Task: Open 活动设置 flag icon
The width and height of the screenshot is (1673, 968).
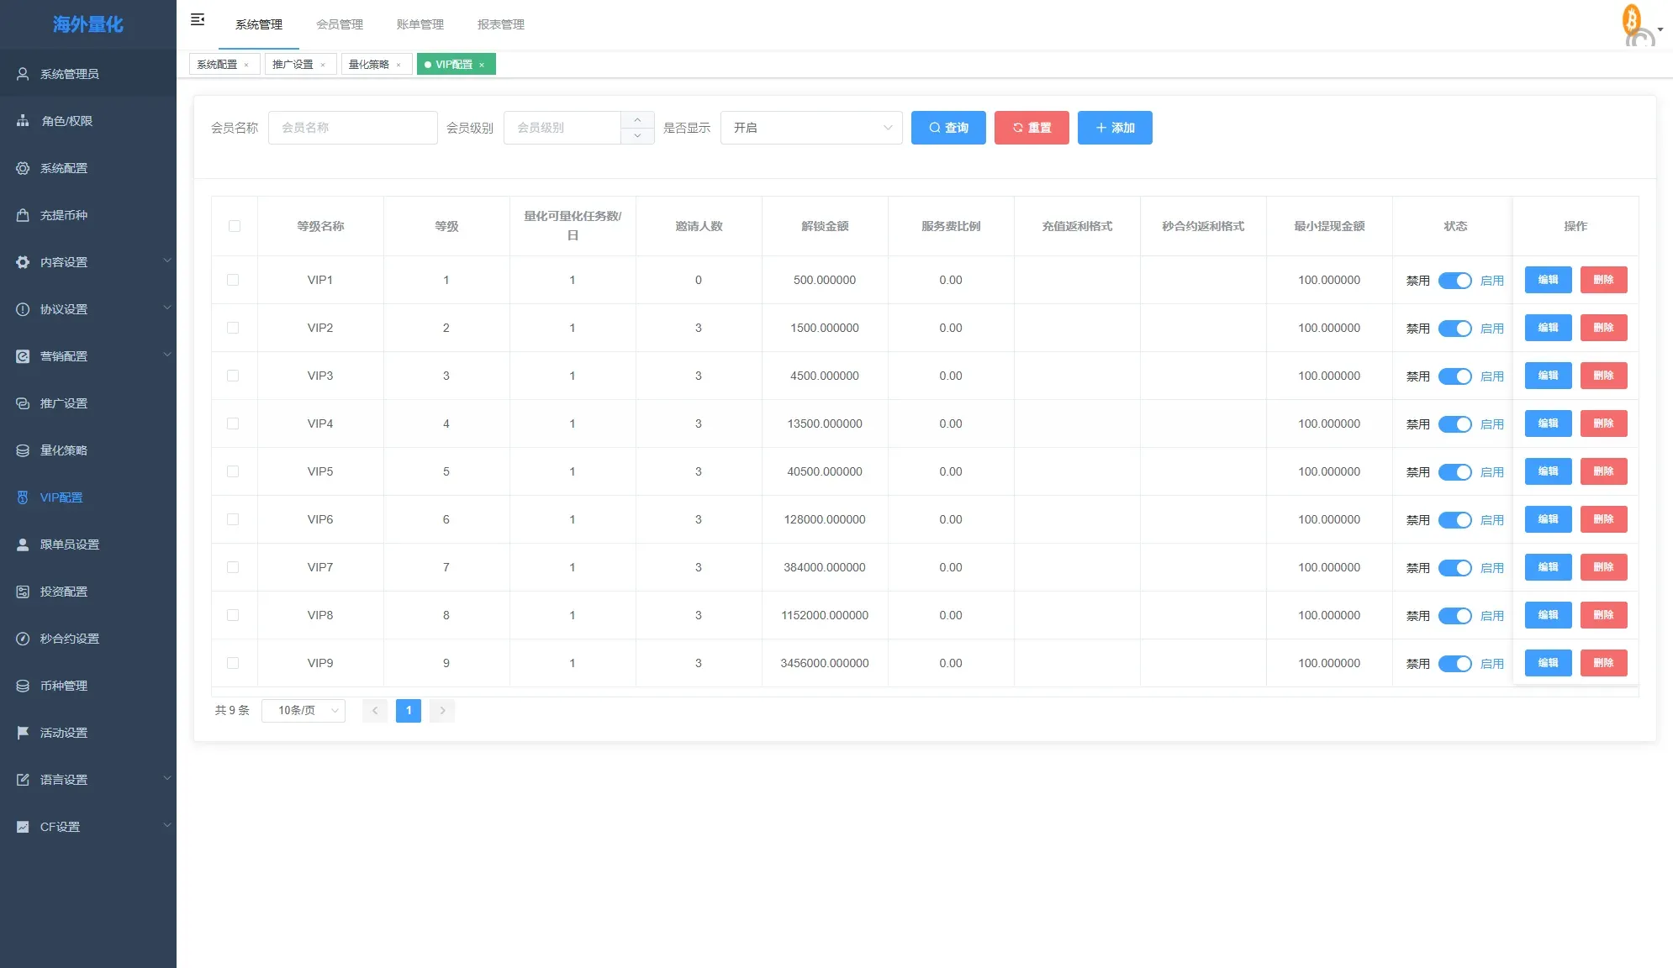Action: click(x=23, y=733)
